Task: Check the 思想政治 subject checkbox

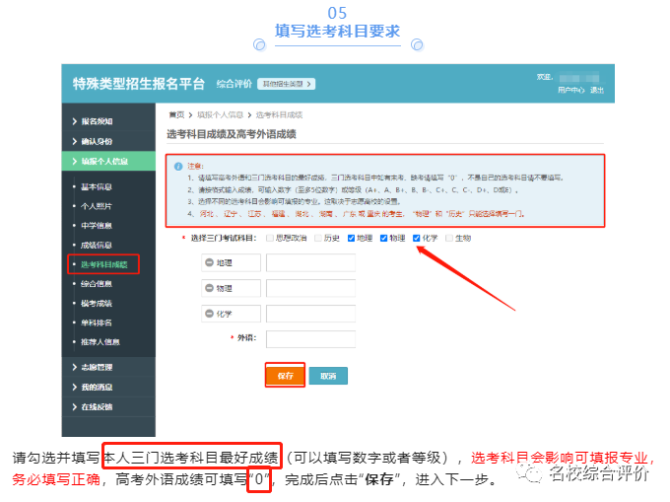Action: coord(271,238)
